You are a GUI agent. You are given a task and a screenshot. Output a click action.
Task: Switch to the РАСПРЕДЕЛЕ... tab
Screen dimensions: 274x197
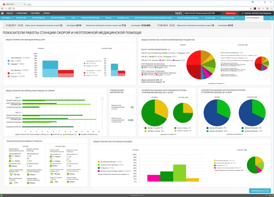click(x=6, y=18)
